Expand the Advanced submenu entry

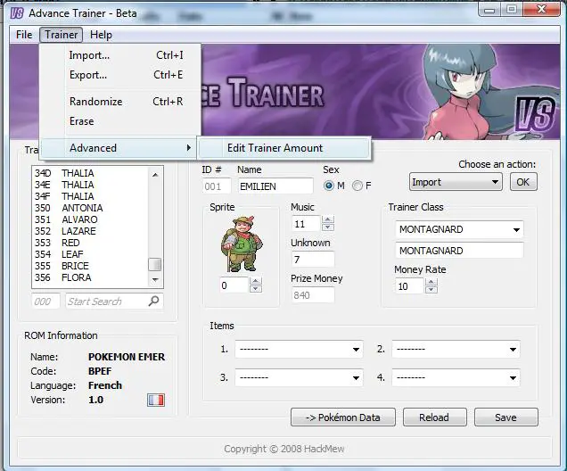(x=119, y=148)
